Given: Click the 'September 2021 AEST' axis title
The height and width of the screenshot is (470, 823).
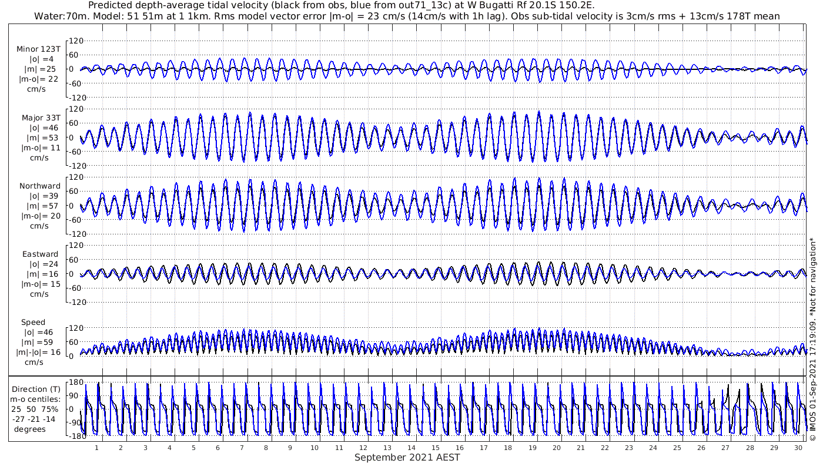Looking at the screenshot, I should pos(407,458).
